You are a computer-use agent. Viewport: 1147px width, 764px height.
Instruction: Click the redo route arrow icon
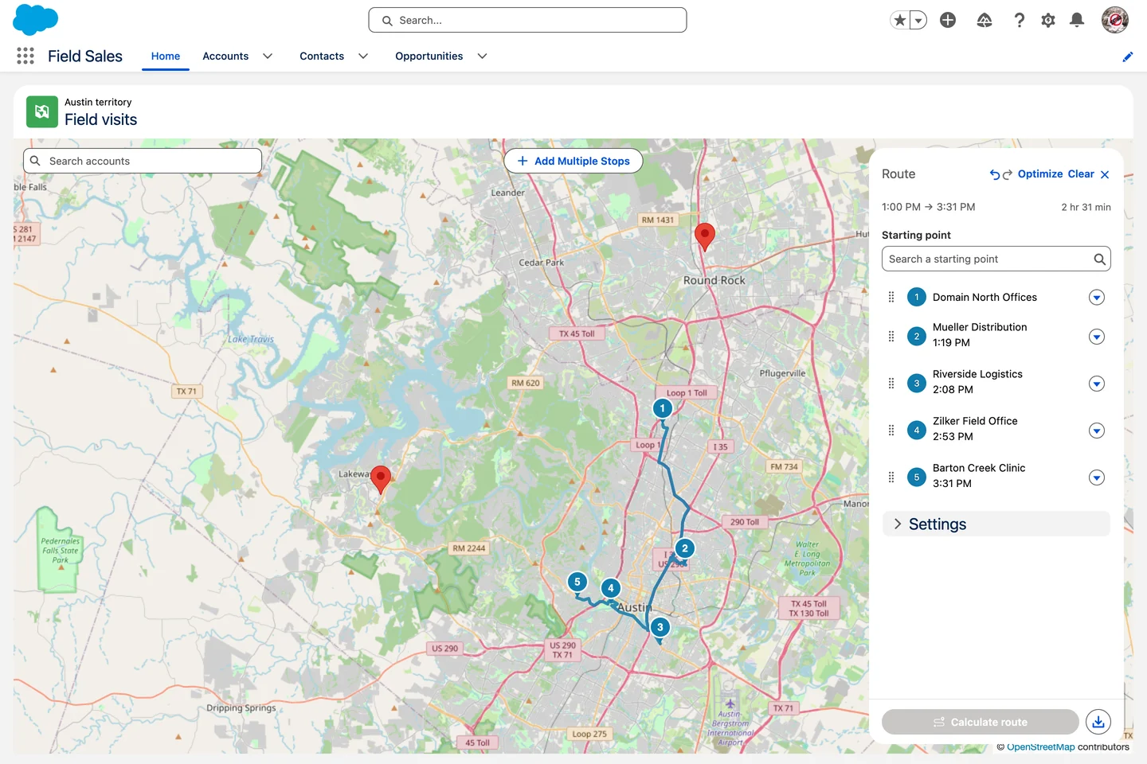tap(1008, 174)
